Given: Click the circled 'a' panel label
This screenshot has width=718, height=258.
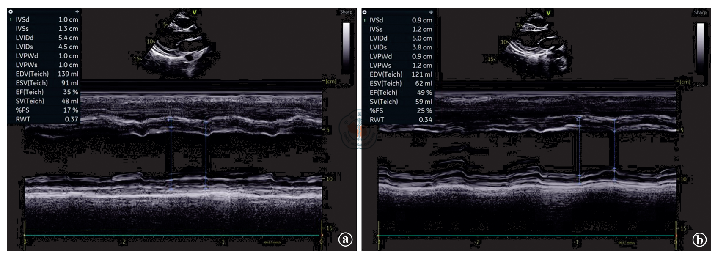Looking at the screenshot, I should point(345,239).
